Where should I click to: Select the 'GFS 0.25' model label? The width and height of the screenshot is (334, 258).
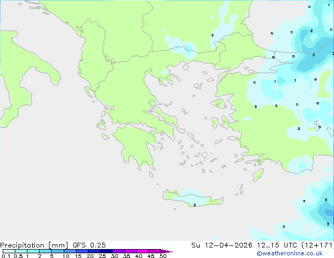click(89, 245)
